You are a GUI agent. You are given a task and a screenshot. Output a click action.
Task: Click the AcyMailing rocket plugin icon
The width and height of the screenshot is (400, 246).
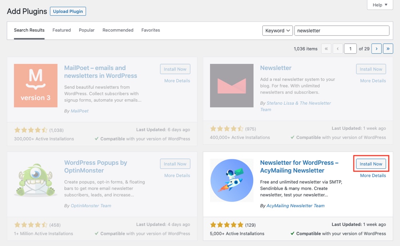tap(232, 180)
